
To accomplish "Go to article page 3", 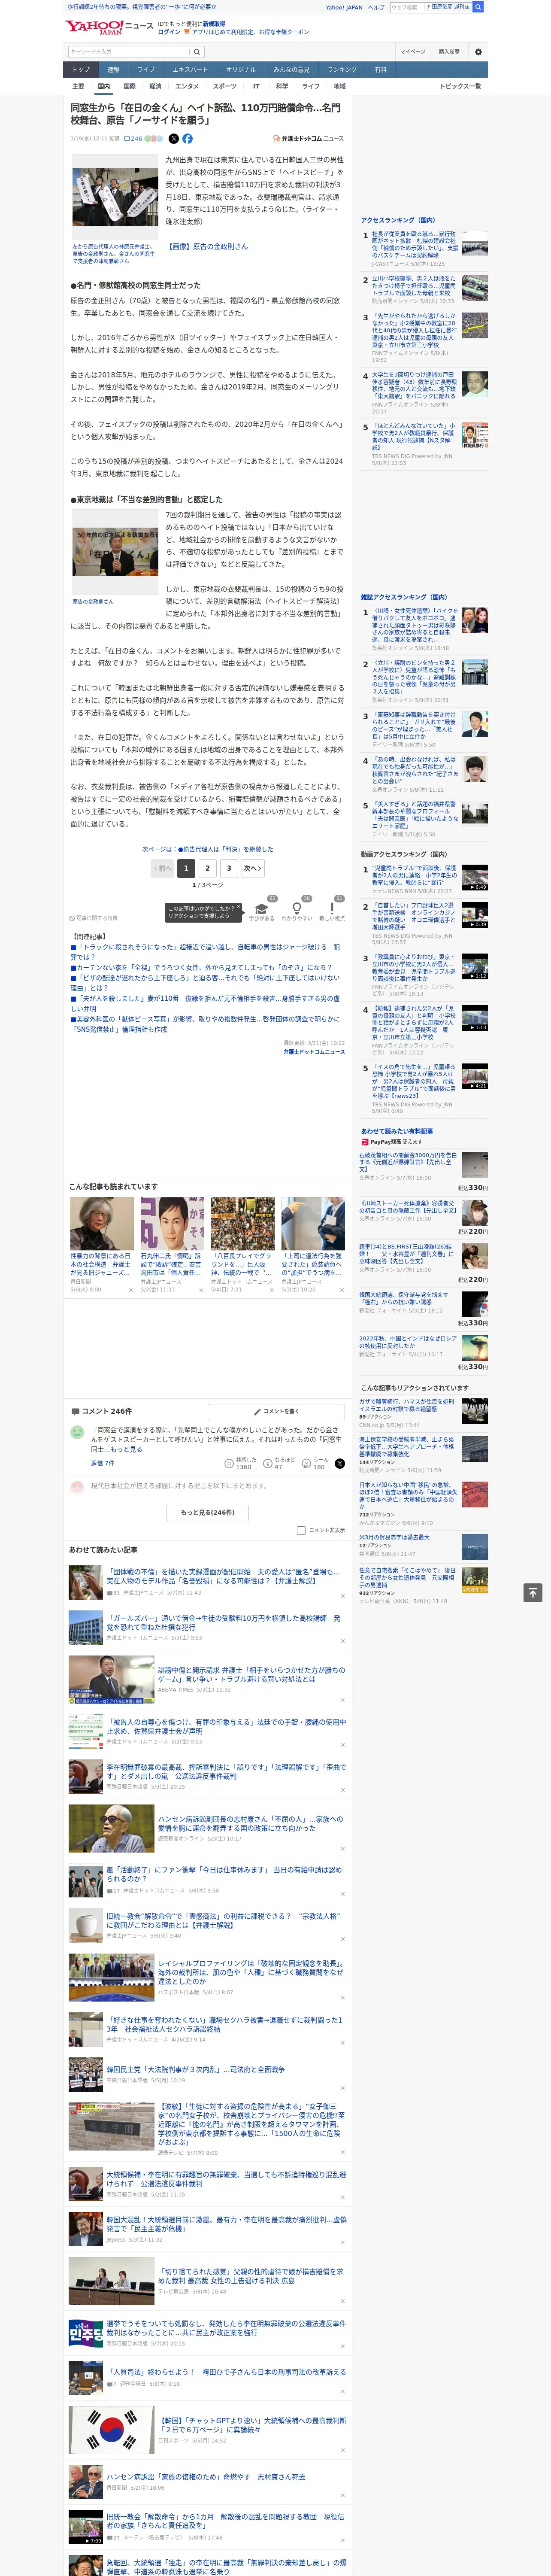I will pos(229,868).
